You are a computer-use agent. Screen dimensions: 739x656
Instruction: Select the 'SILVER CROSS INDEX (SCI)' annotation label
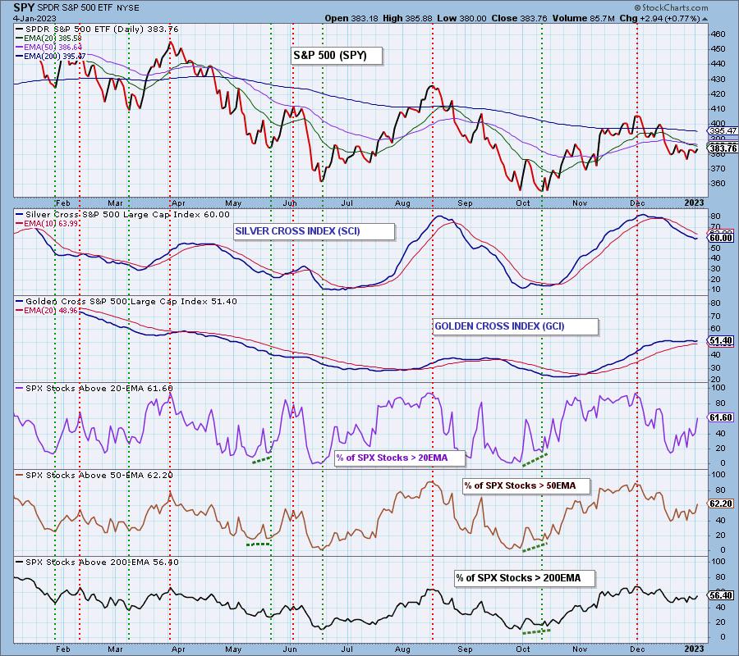314,231
